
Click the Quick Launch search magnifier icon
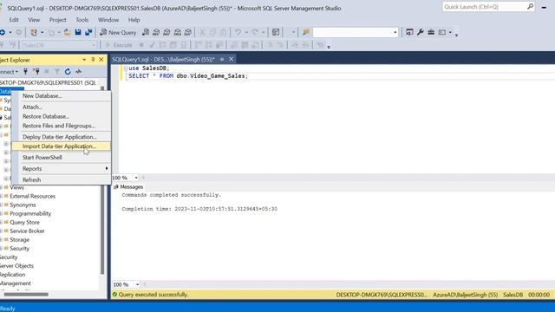point(530,6)
